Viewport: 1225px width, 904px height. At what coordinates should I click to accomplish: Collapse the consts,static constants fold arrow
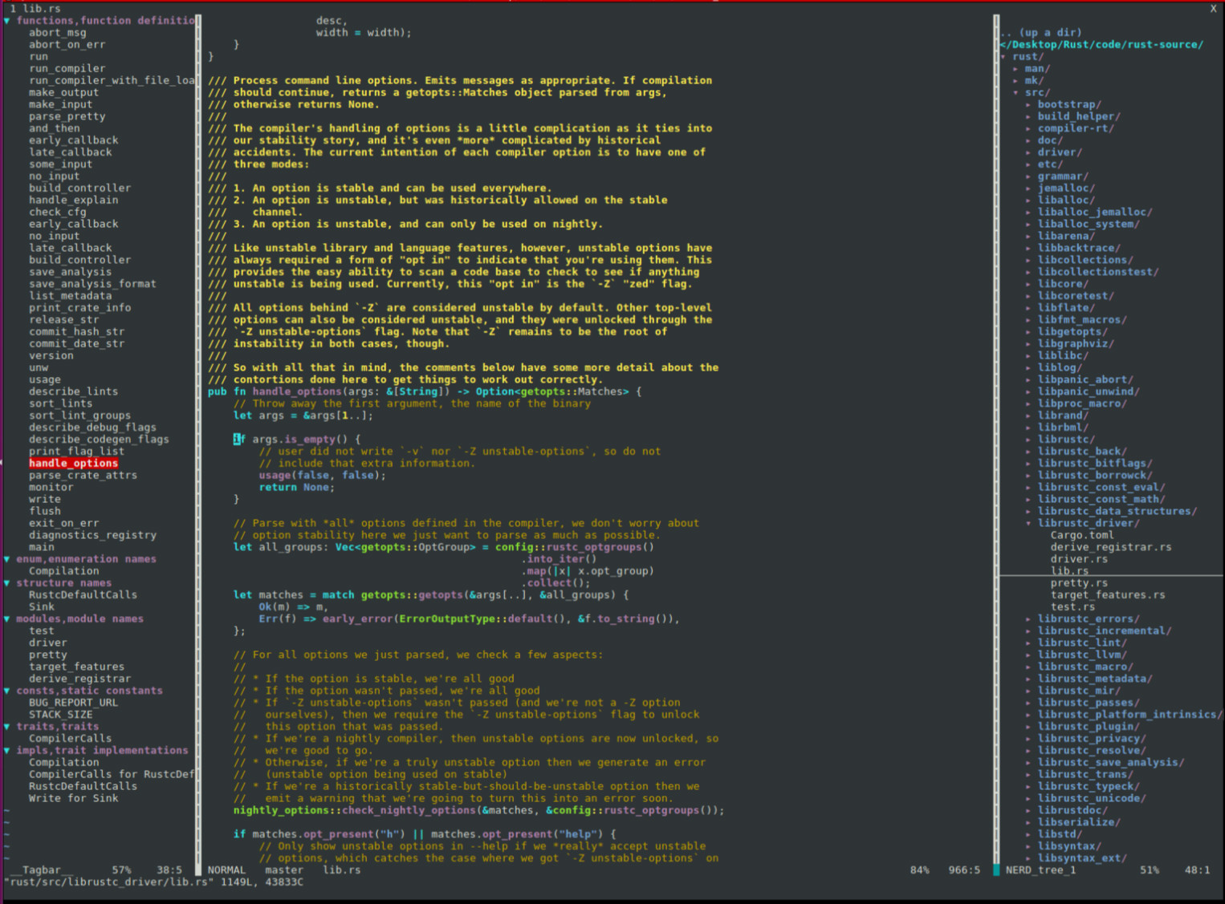coord(7,691)
